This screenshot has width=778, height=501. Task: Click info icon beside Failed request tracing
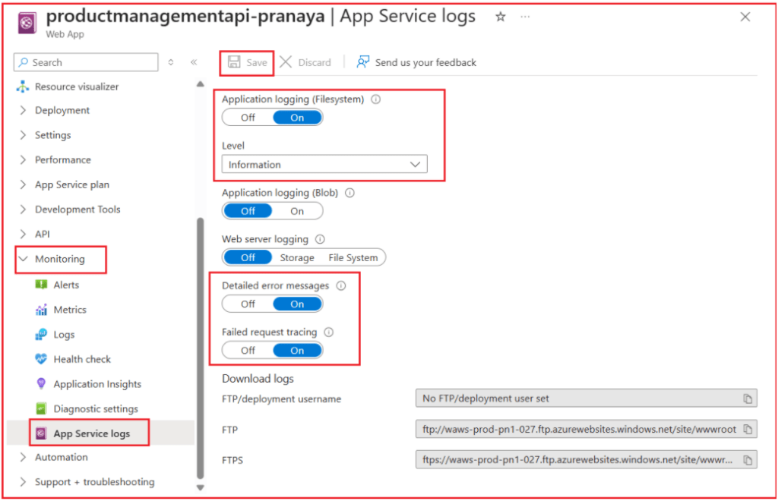coord(328,332)
